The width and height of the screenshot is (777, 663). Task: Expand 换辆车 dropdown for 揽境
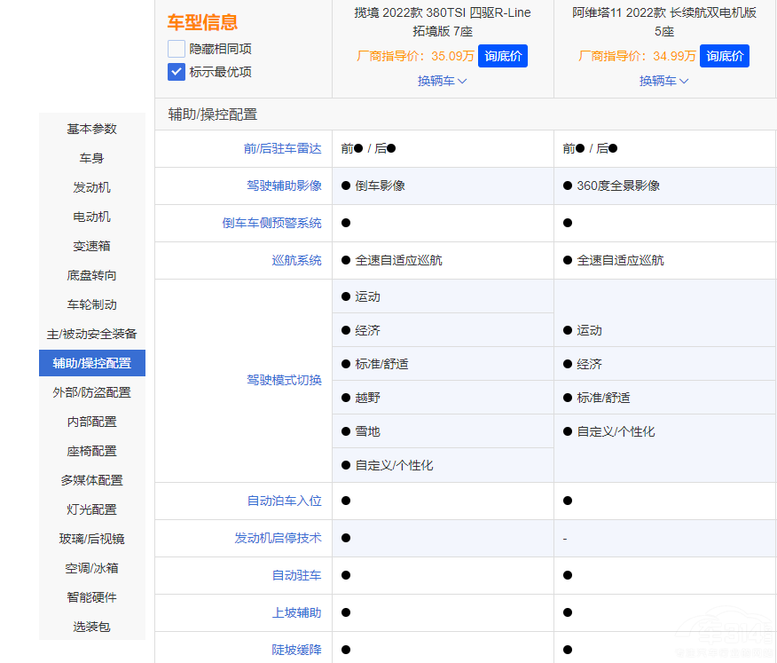442,81
